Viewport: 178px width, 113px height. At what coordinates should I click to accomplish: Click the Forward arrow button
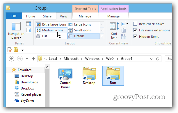click(20, 59)
